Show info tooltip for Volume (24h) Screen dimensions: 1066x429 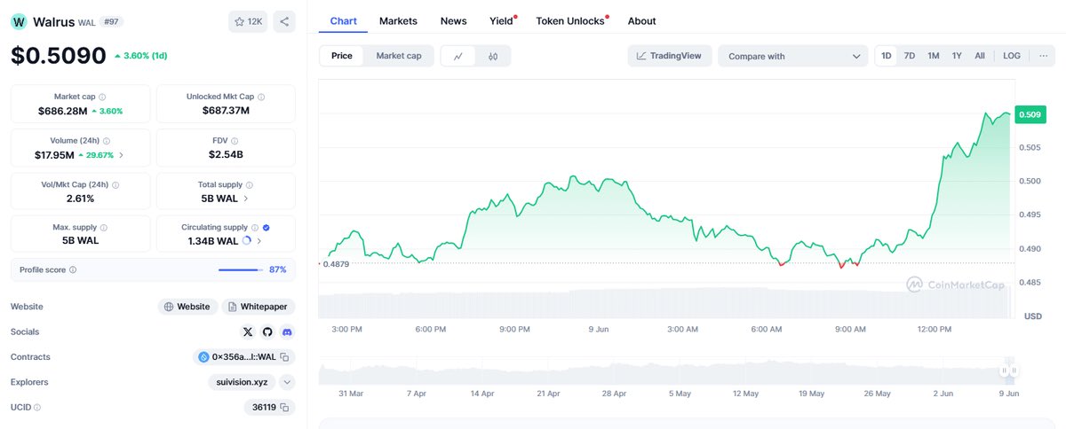pos(107,140)
